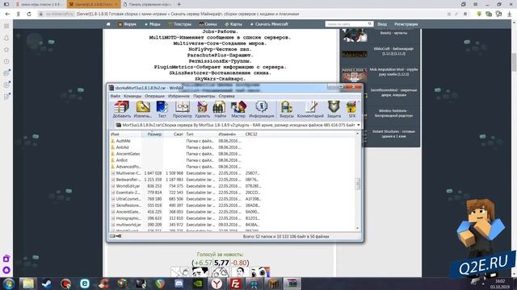Open WinRAR taskbar icon
Viewport: 517px width, 290px height.
click(292, 284)
